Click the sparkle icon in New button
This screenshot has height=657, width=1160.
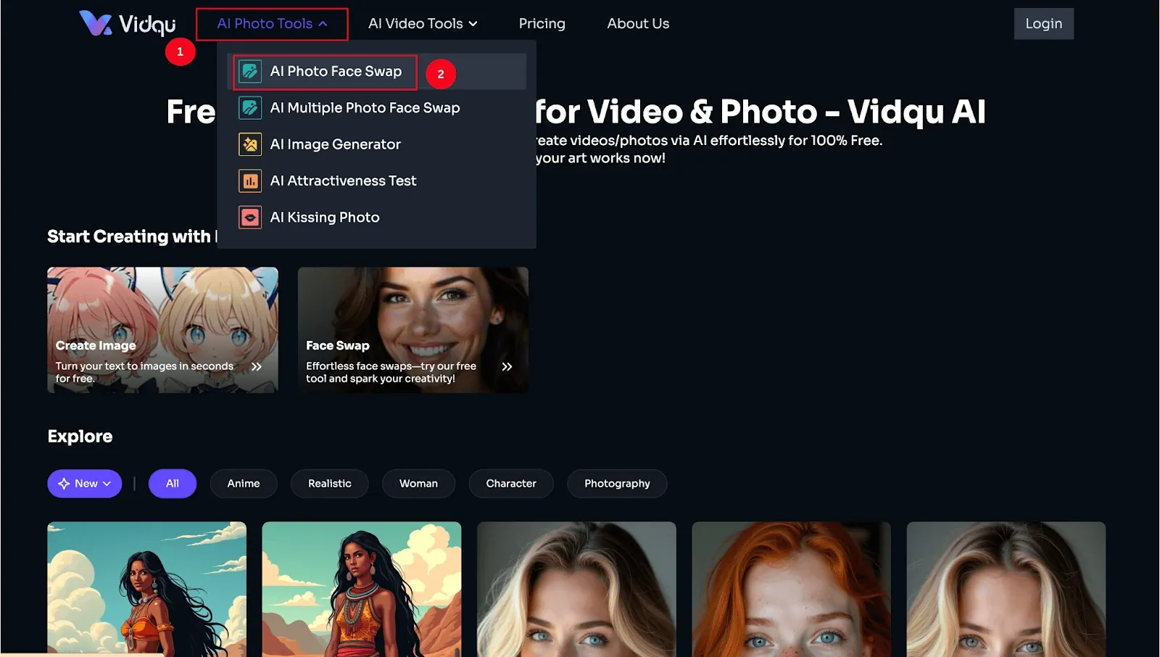[x=64, y=484]
